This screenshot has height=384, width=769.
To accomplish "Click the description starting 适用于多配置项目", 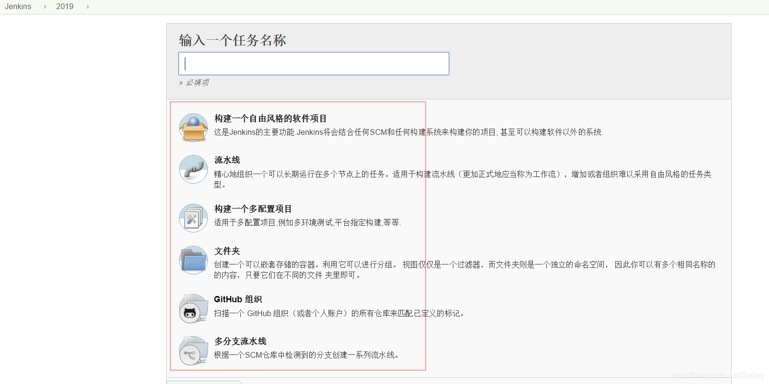I will click(307, 223).
